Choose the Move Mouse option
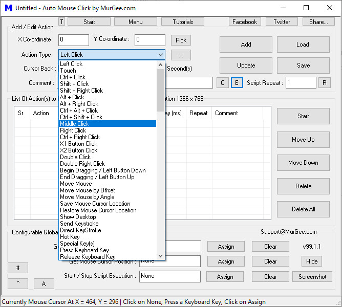The image size is (342, 307). pos(108,184)
